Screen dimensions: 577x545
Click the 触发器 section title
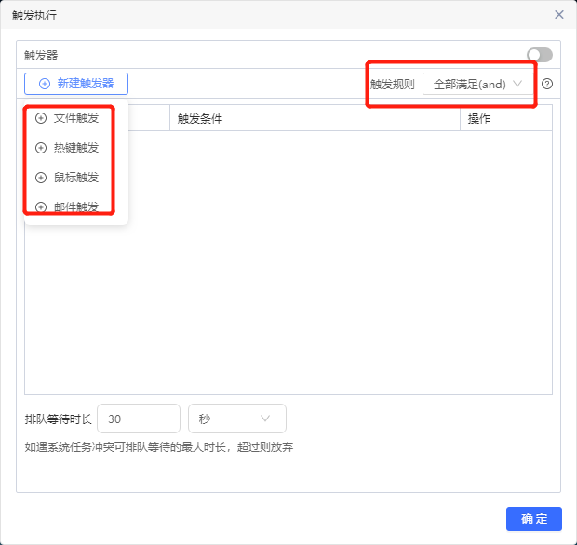(41, 56)
